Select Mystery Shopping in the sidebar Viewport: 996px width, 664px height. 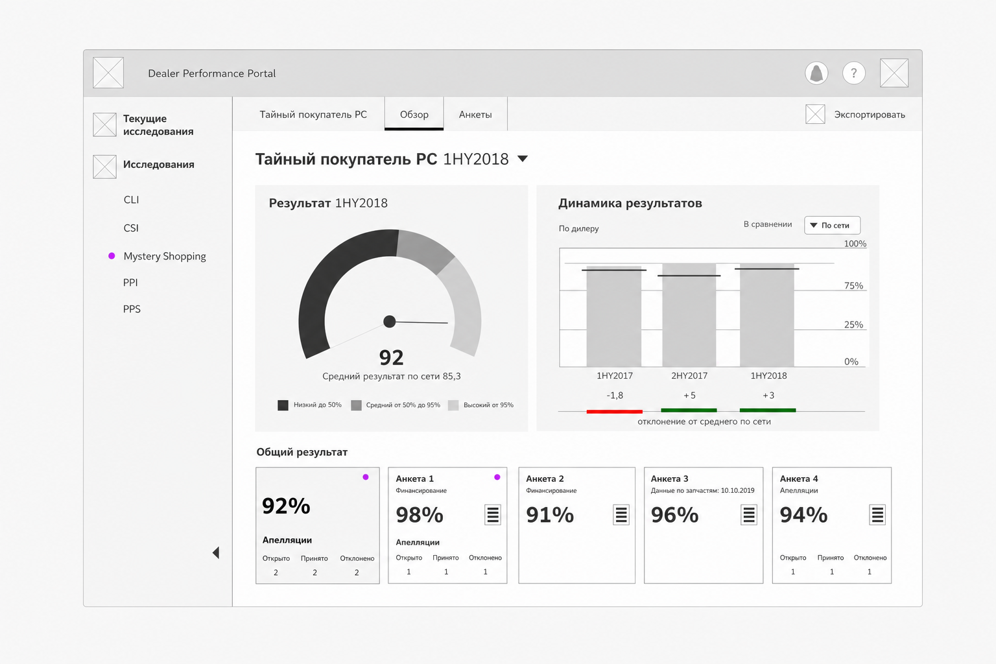[165, 256]
